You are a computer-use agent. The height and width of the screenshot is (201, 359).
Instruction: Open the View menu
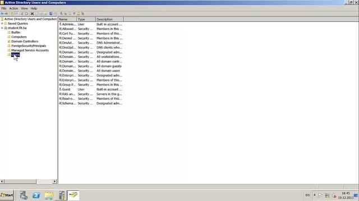click(24, 8)
